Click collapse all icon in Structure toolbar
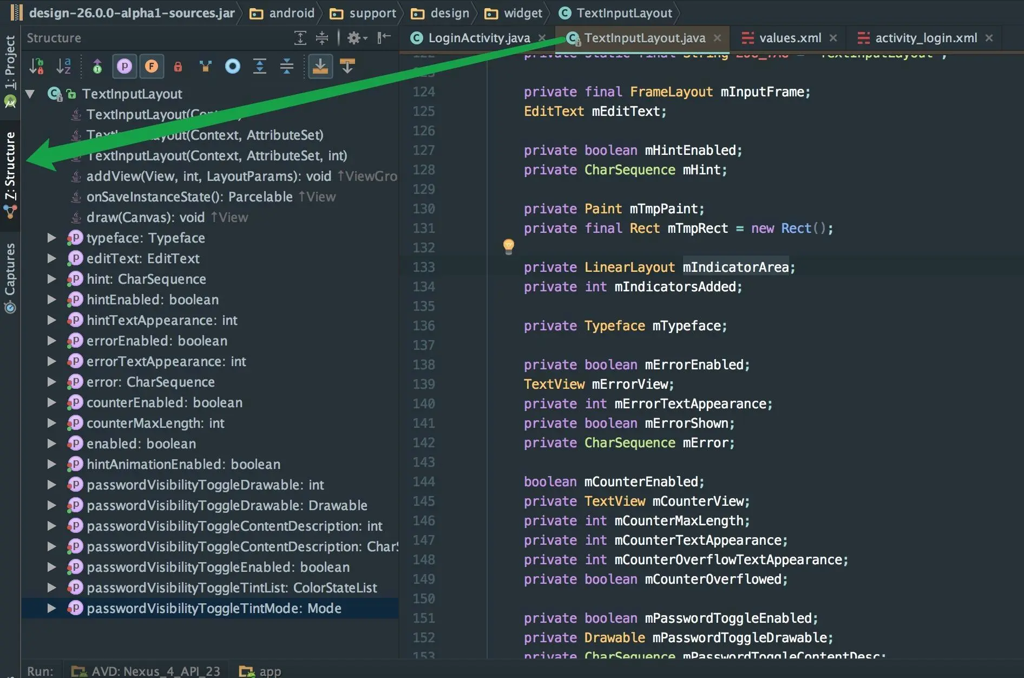Viewport: 1024px width, 678px height. pyautogui.click(x=287, y=66)
